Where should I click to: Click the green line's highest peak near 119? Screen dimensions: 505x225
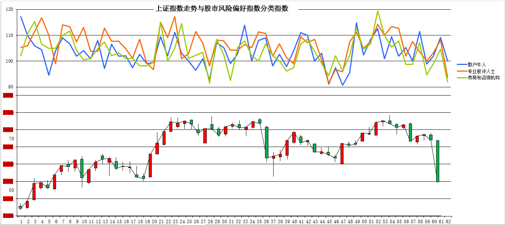pyautogui.click(x=378, y=11)
